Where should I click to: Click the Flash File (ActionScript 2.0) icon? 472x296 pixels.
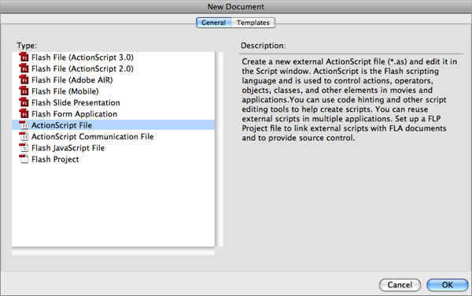(x=24, y=68)
